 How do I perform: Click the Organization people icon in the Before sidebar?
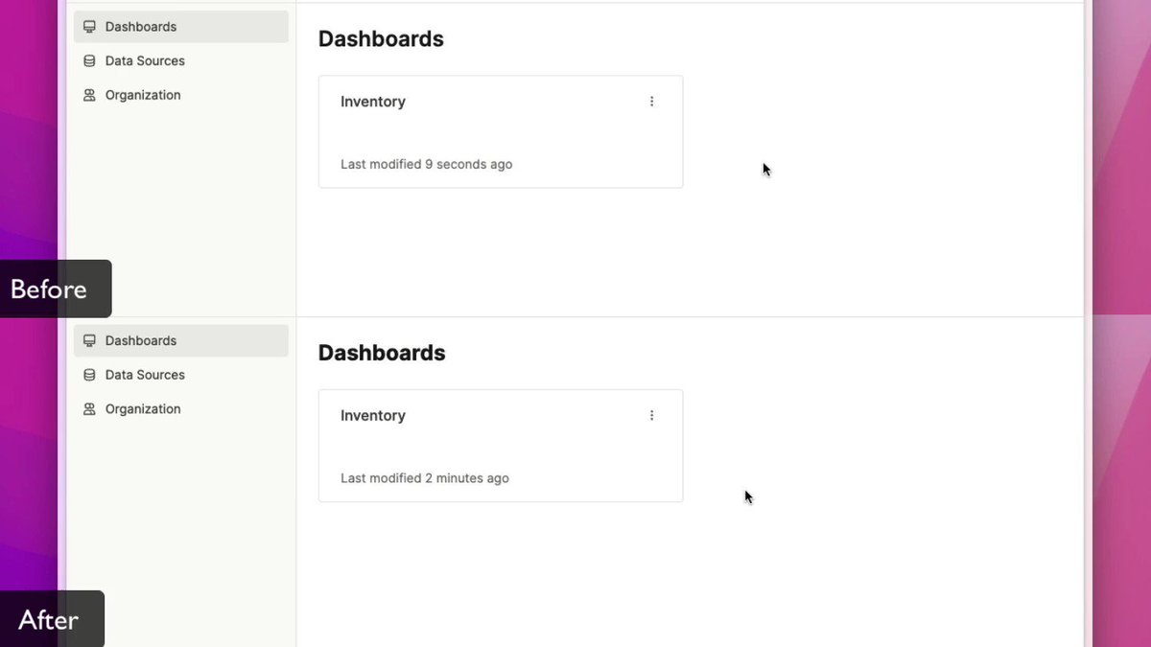pyautogui.click(x=89, y=95)
